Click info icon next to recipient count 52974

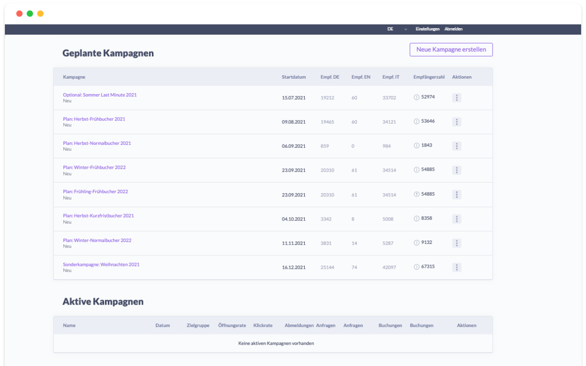[x=417, y=97]
